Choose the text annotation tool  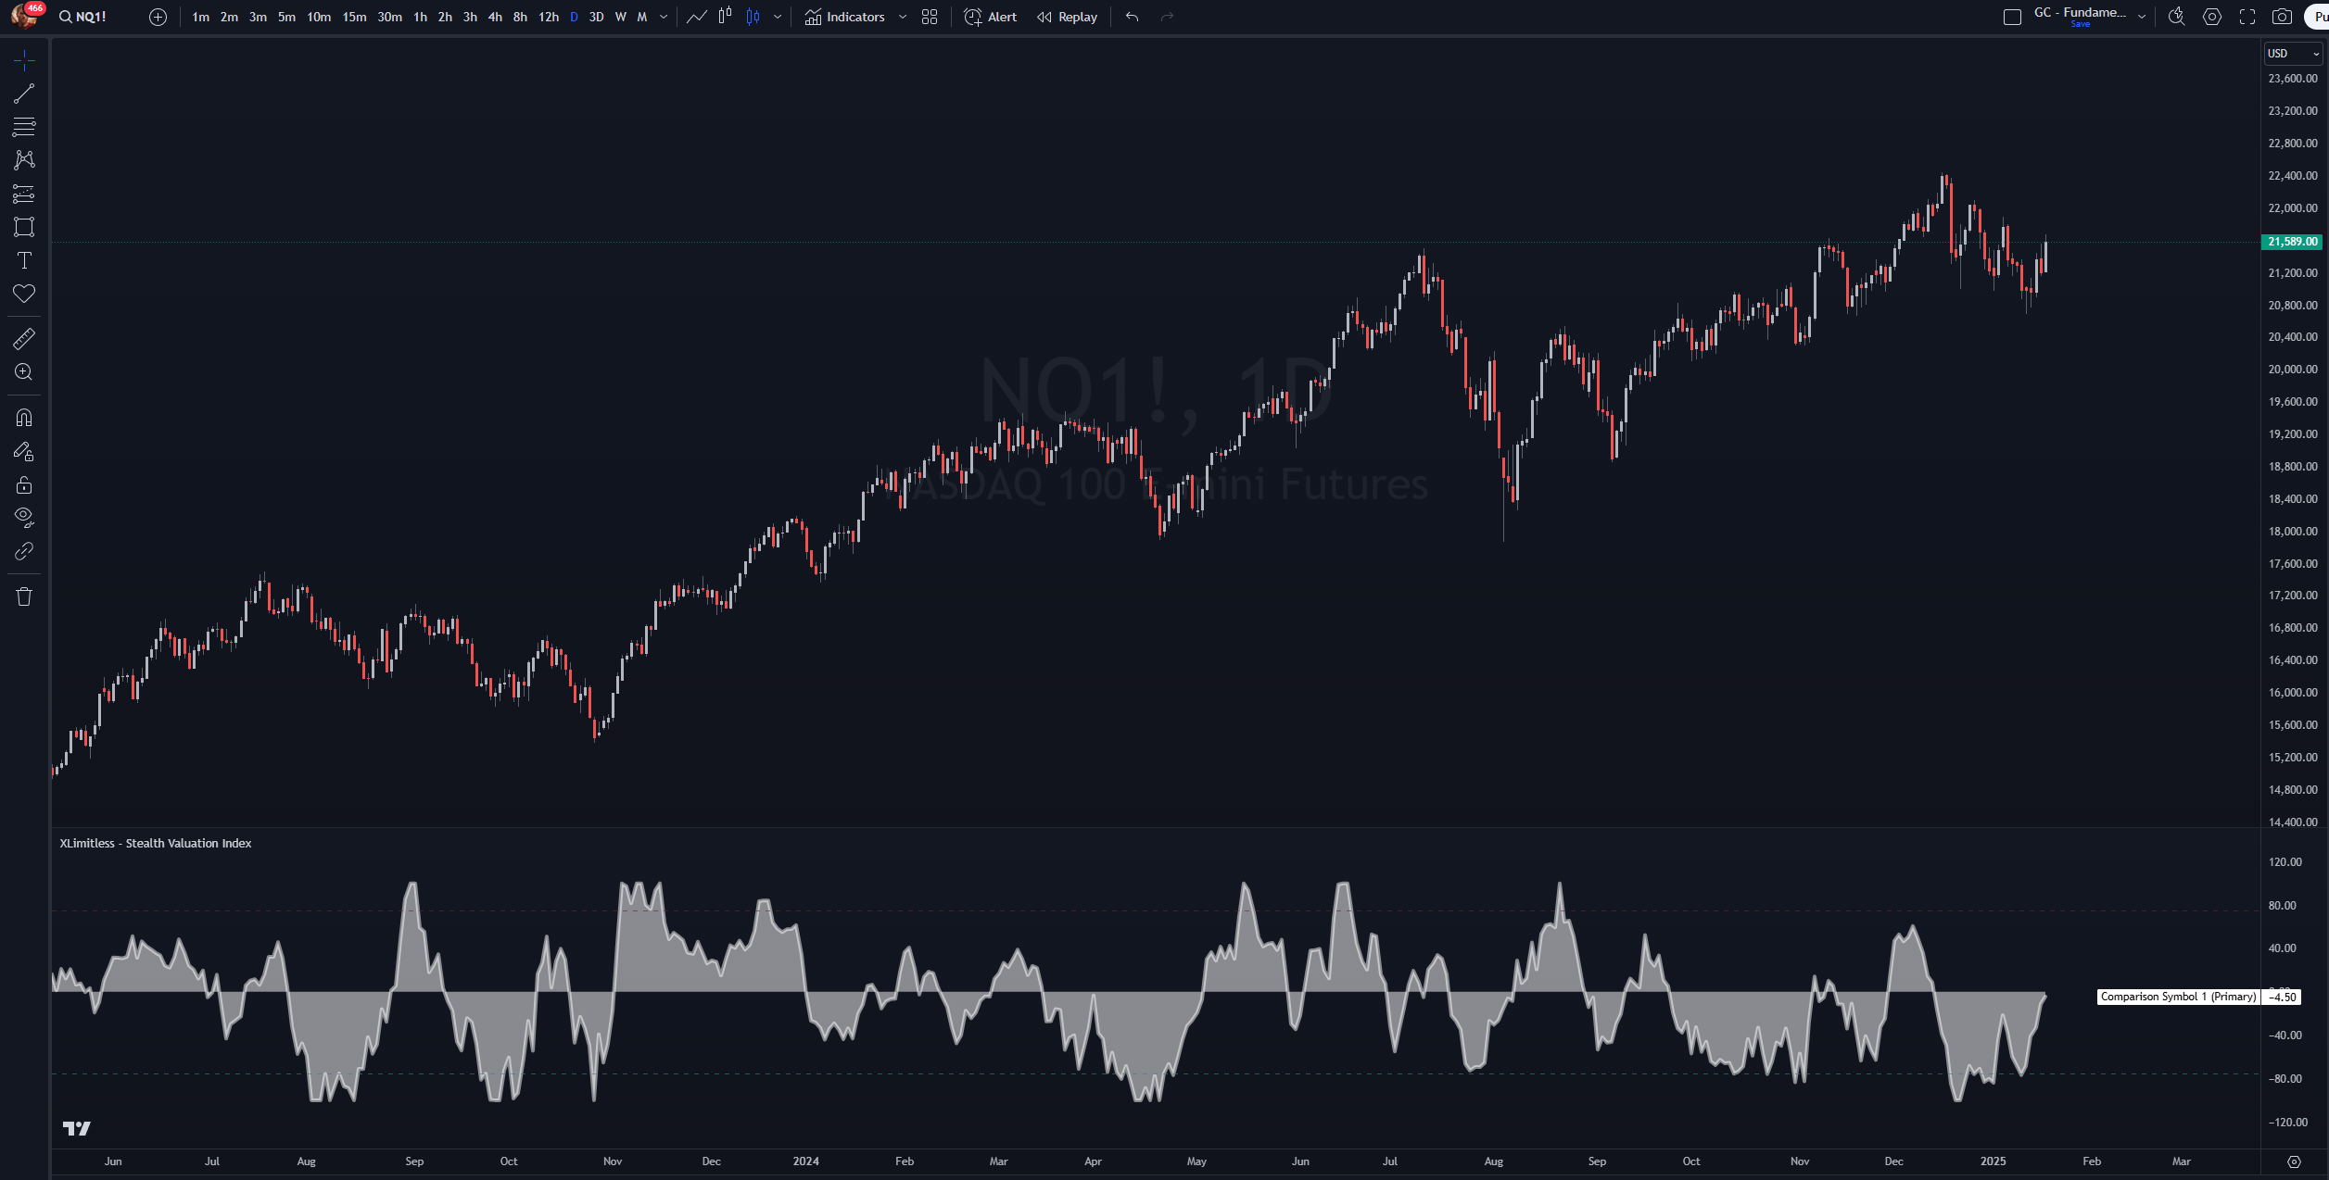(24, 260)
